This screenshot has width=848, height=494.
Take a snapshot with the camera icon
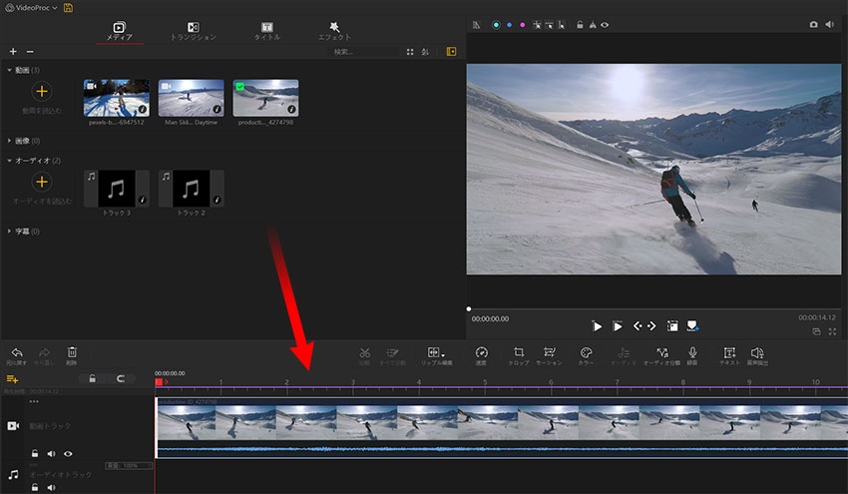point(813,24)
